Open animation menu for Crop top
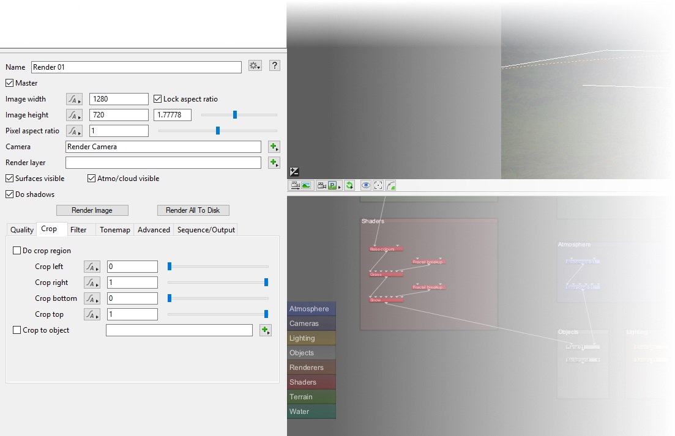Image resolution: width=675 pixels, height=436 pixels. click(92, 315)
